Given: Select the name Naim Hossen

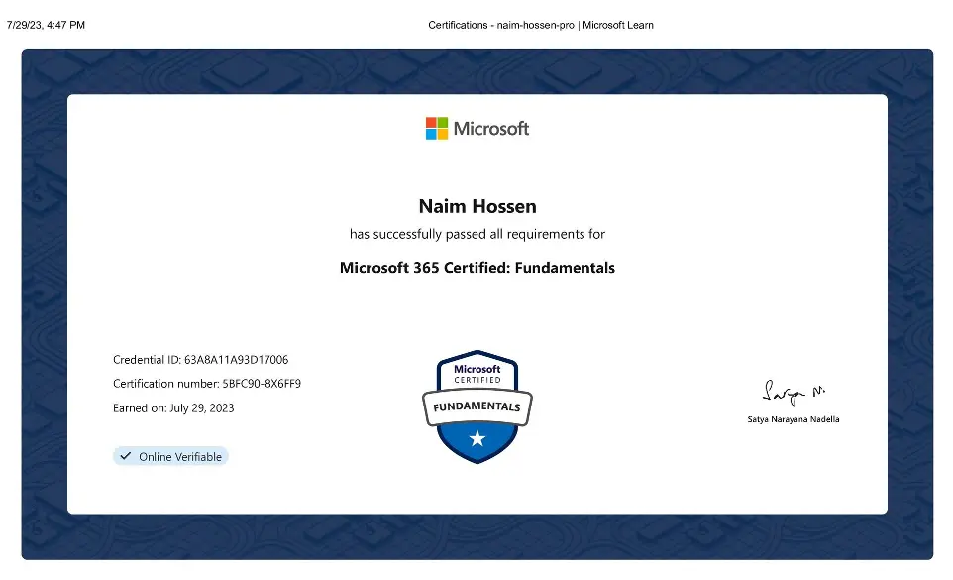Looking at the screenshot, I should click(477, 206).
